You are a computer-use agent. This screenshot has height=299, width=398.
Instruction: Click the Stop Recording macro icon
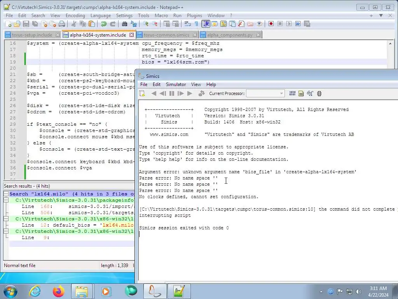point(280,24)
